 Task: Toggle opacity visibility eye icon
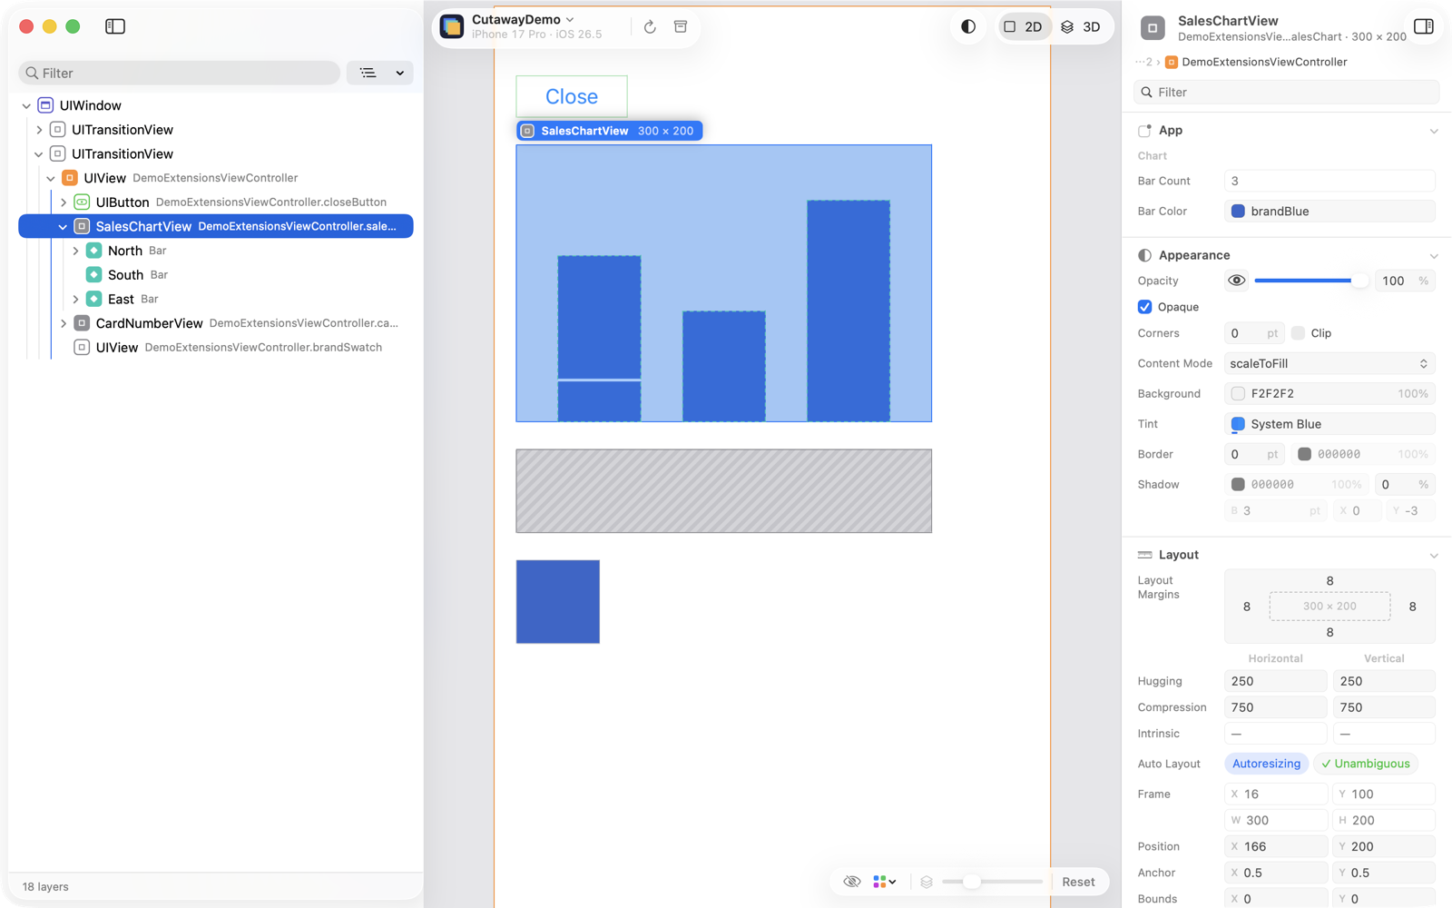pos(1236,281)
